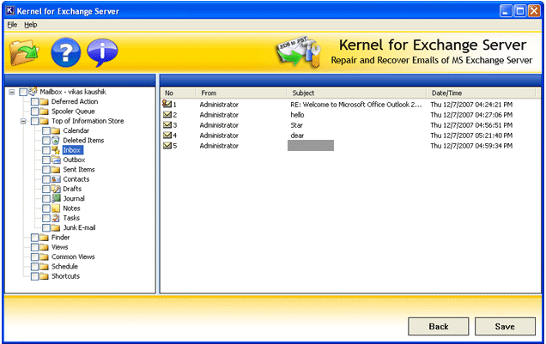Click the Kernel app icon in title bar
The width and height of the screenshot is (546, 344).
[x=10, y=11]
